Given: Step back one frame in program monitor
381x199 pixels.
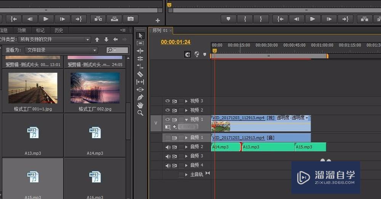Looking at the screenshot, I should click(296, 19).
